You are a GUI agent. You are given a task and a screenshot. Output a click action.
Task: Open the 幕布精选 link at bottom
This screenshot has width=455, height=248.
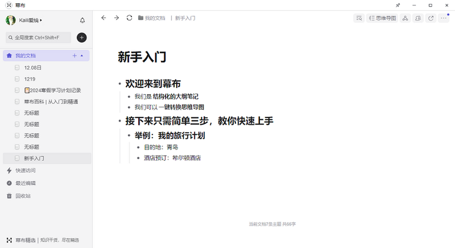25,240
